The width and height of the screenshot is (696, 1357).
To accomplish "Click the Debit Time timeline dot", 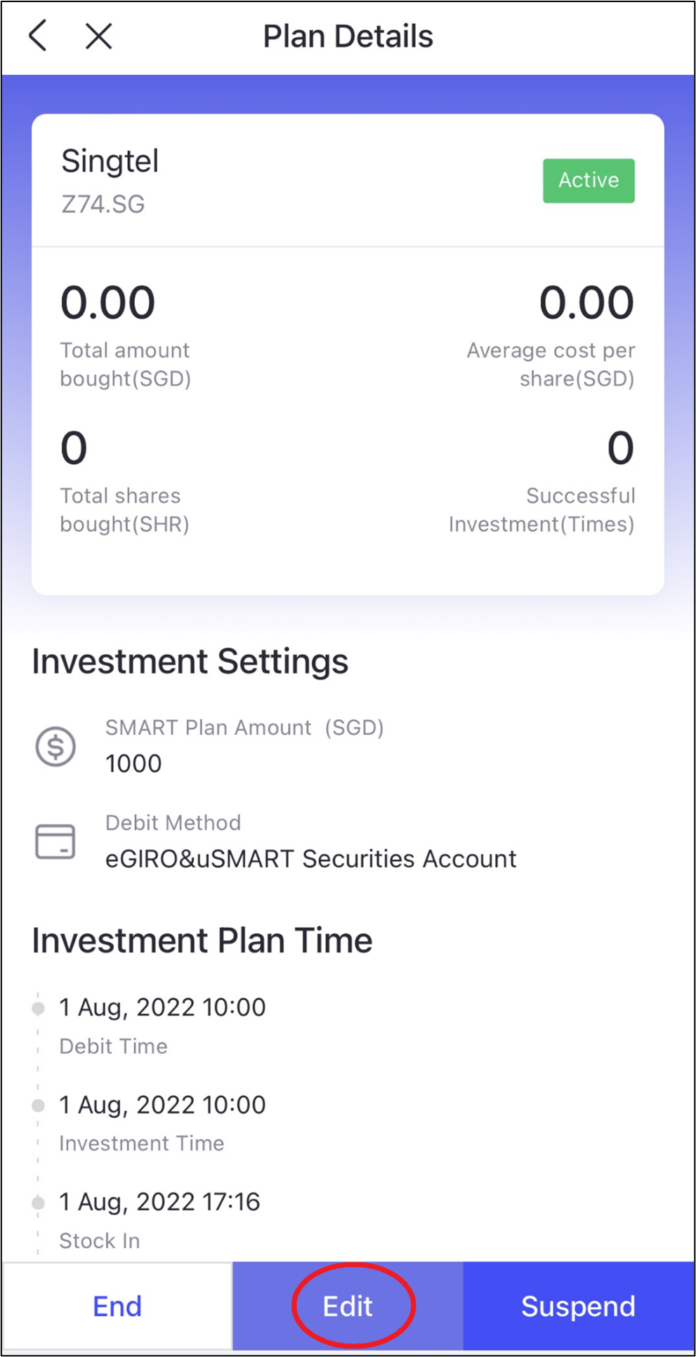I will [38, 1009].
